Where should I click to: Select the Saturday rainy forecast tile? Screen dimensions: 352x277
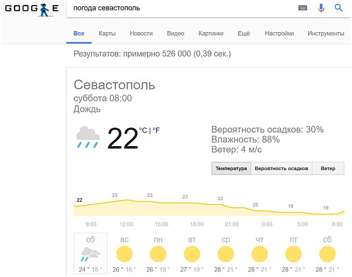[x=91, y=254]
